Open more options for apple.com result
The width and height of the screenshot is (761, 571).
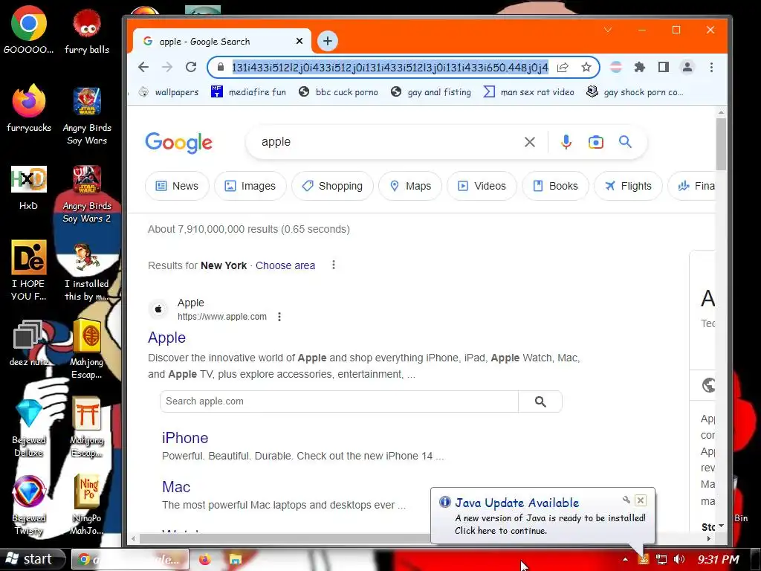coord(279,317)
